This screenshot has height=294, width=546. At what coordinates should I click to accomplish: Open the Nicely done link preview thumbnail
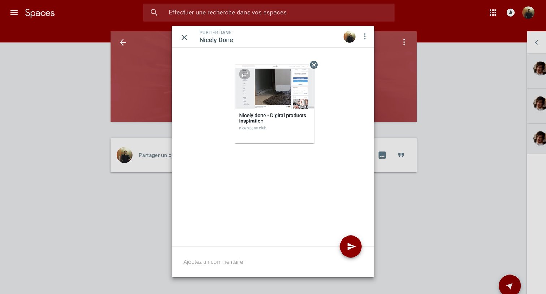[274, 87]
